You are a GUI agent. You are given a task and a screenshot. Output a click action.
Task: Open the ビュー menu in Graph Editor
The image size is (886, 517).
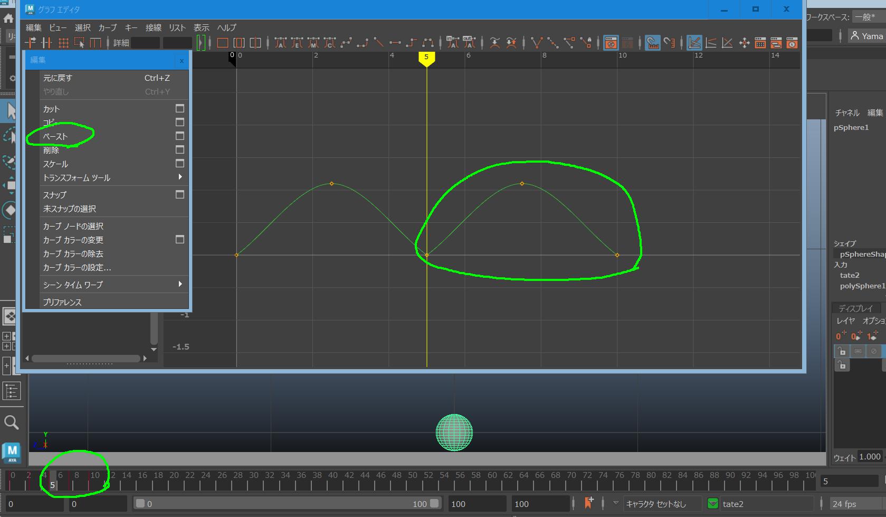click(58, 27)
